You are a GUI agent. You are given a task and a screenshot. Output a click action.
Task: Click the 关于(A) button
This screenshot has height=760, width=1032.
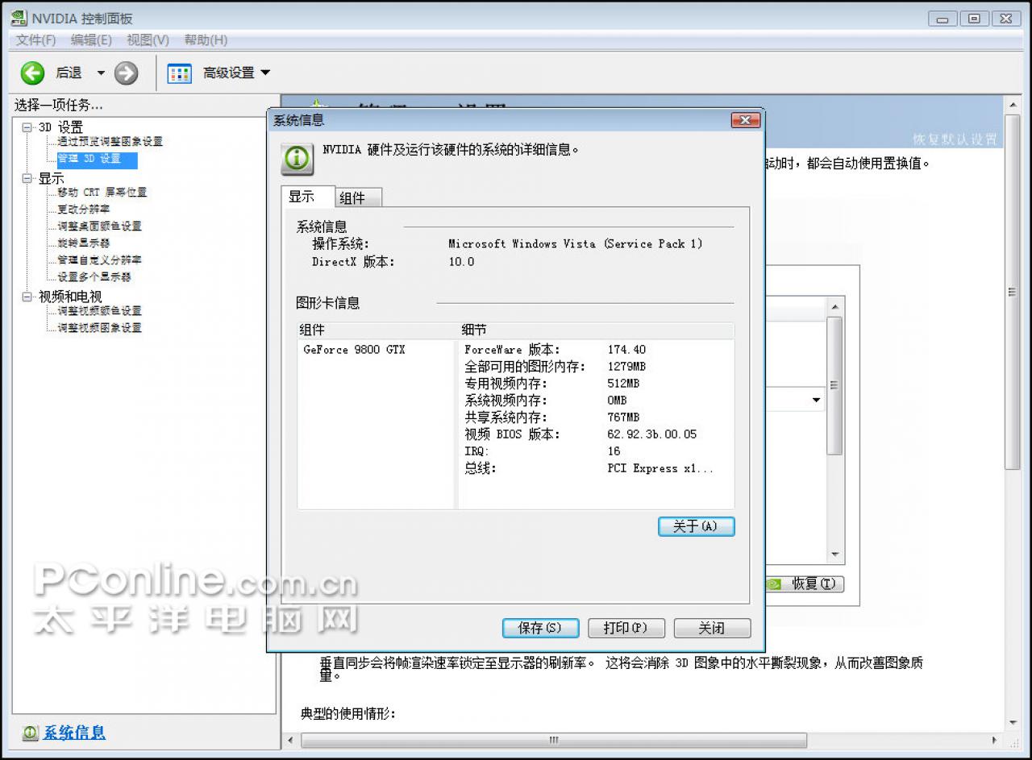(696, 526)
